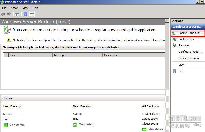
Task: Open View submenu in Actions pane
Action: click(181, 65)
